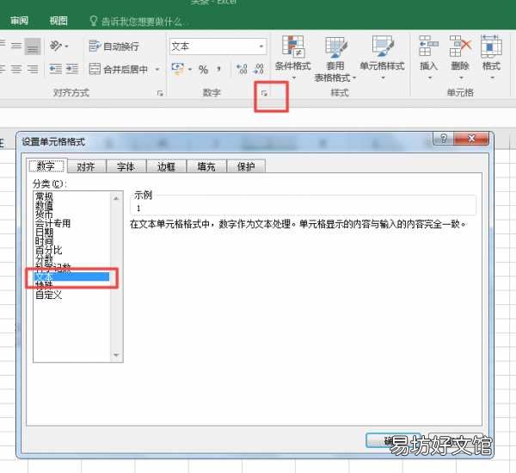Close the 设置单元格格式 dialog
The height and width of the screenshot is (473, 516).
point(471,139)
